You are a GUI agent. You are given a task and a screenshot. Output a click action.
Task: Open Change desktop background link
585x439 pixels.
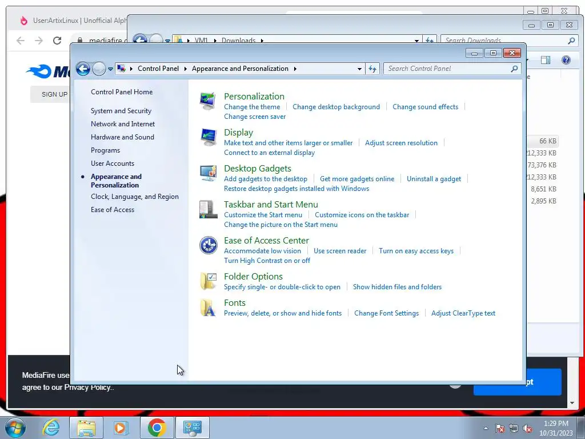pyautogui.click(x=336, y=107)
